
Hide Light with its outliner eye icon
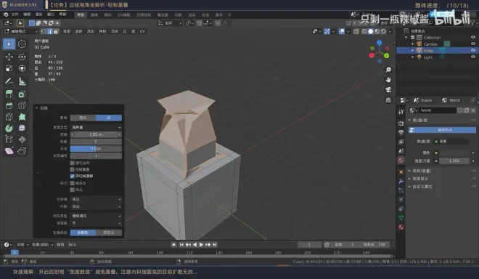click(x=473, y=57)
